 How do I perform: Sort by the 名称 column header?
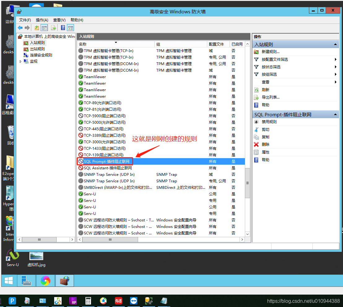[116, 44]
